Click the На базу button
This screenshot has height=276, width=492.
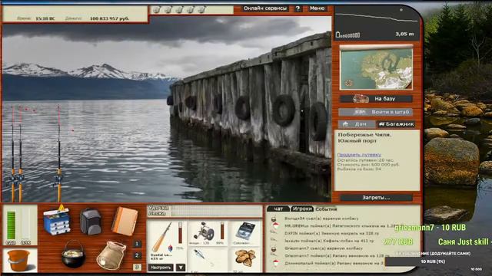click(376, 99)
